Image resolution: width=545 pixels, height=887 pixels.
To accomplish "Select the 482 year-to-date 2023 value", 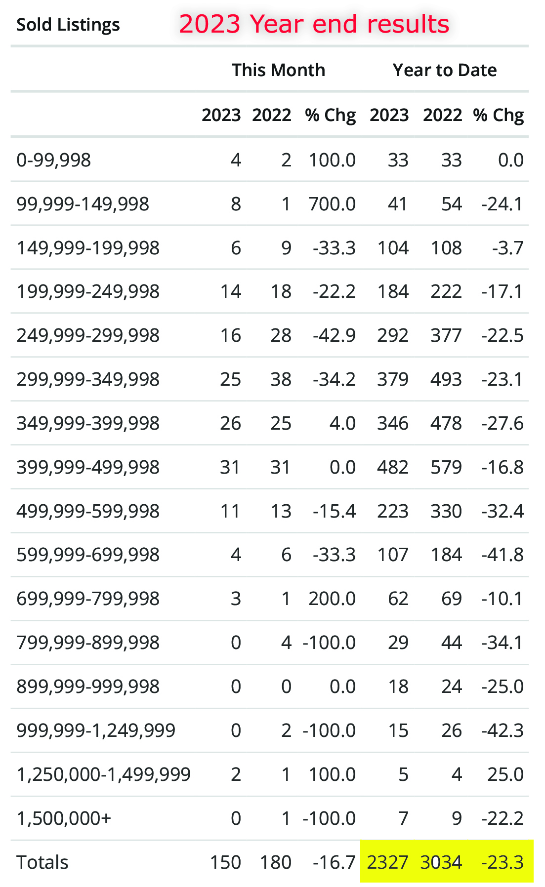I will (392, 467).
